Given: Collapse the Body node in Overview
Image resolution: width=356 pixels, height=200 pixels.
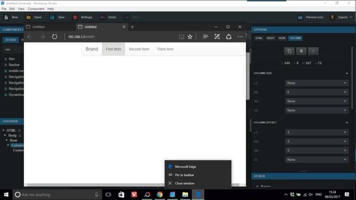Looking at the screenshot, I should (5, 136).
